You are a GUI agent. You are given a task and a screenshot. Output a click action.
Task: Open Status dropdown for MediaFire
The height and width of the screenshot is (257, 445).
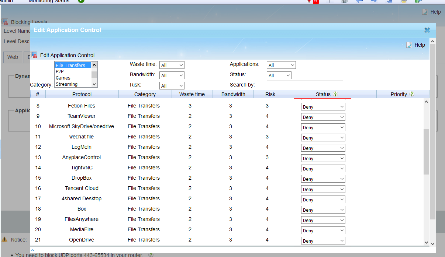point(323,230)
